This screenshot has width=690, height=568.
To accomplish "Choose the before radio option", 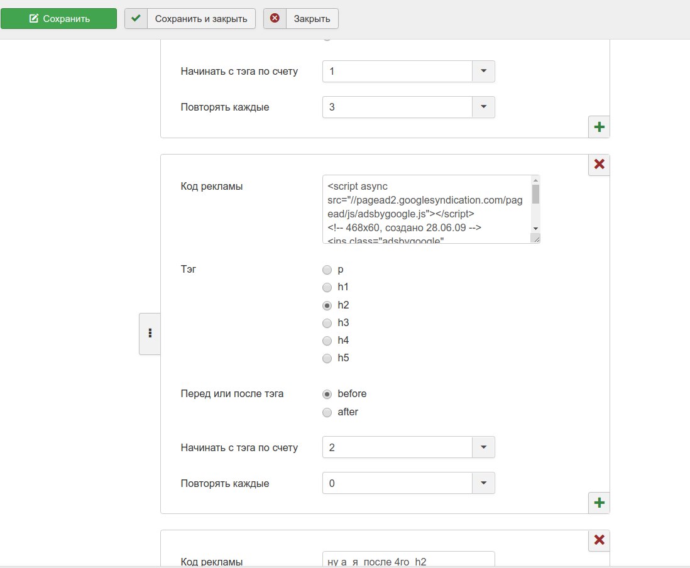I will click(x=327, y=394).
